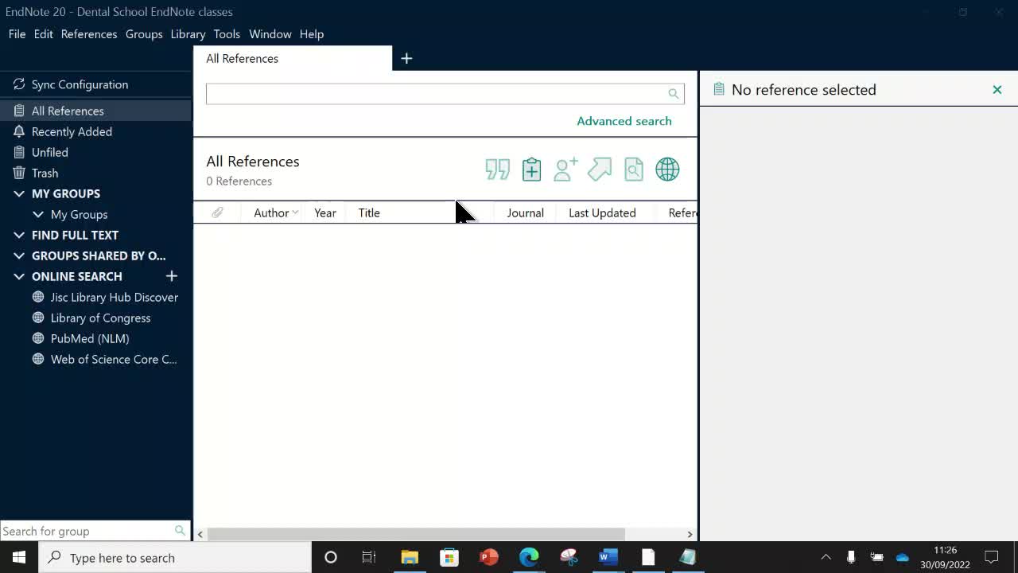Click the Share Library person-plus icon
The image size is (1018, 573).
click(x=565, y=170)
